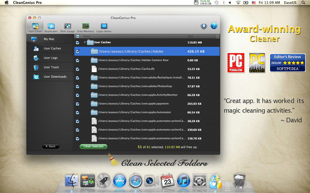Screen dimensions: 310x193
Task: Select User Logs in the sidebar
Action: click(50, 58)
